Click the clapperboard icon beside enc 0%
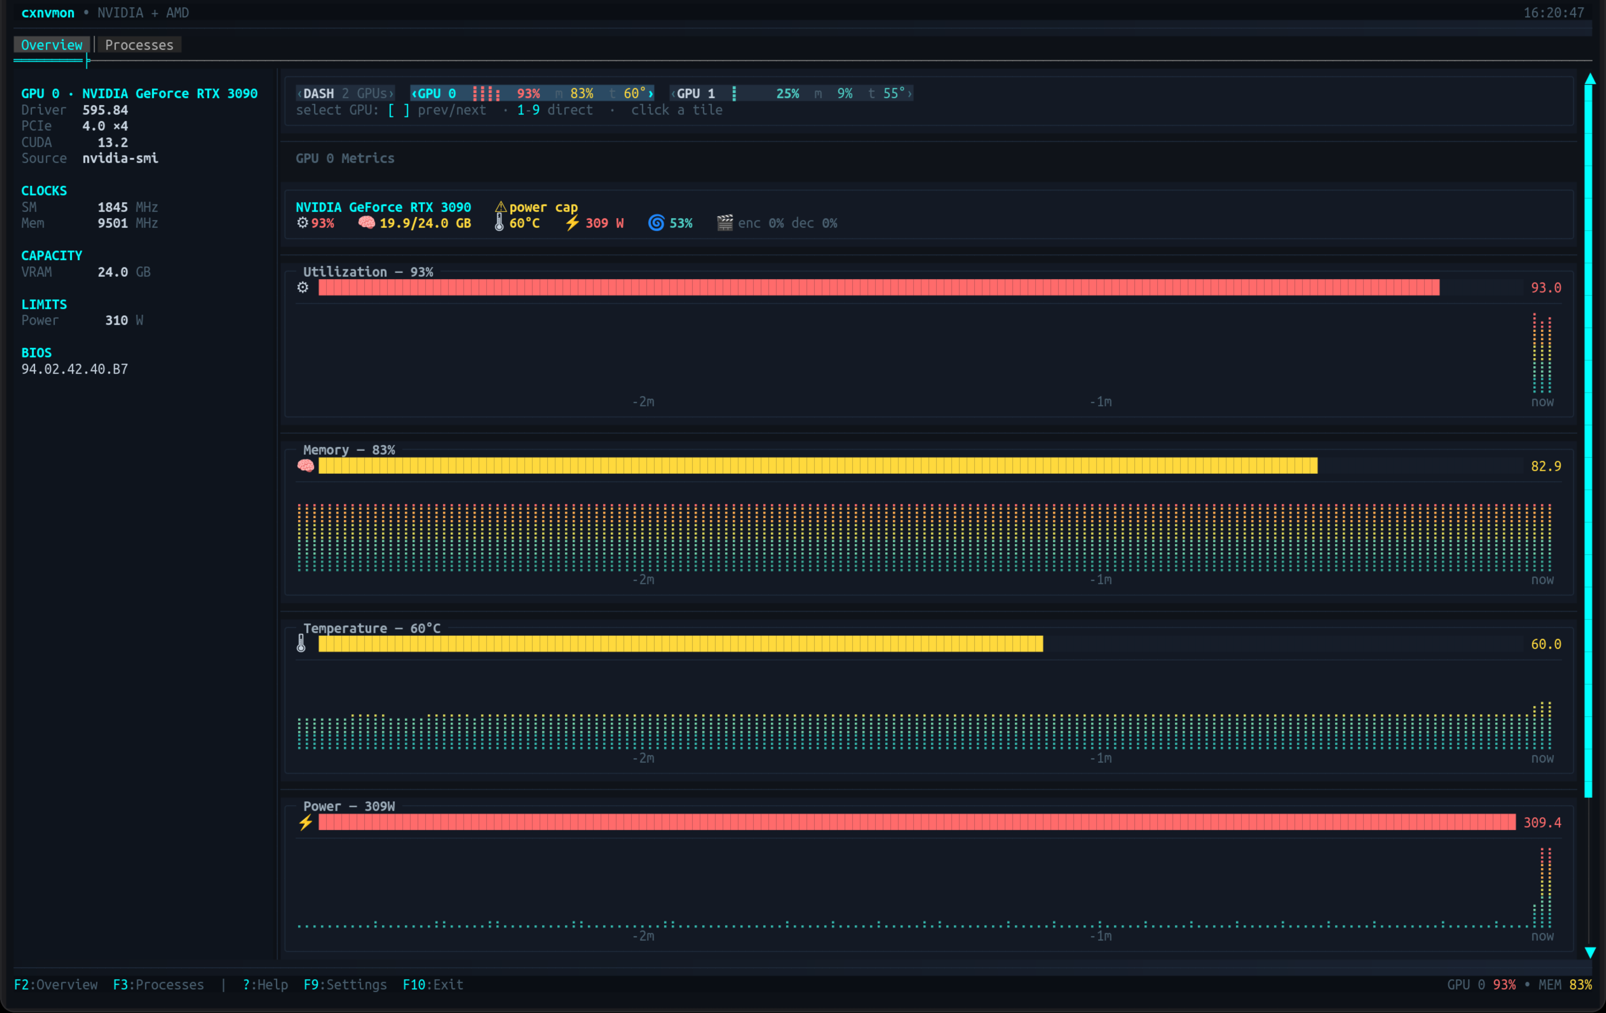This screenshot has height=1013, width=1606. point(725,223)
